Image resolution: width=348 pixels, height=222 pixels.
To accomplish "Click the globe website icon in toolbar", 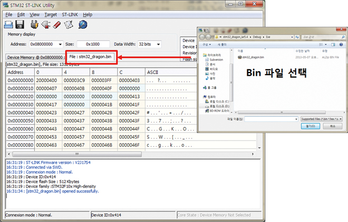I will (x=83, y=25).
